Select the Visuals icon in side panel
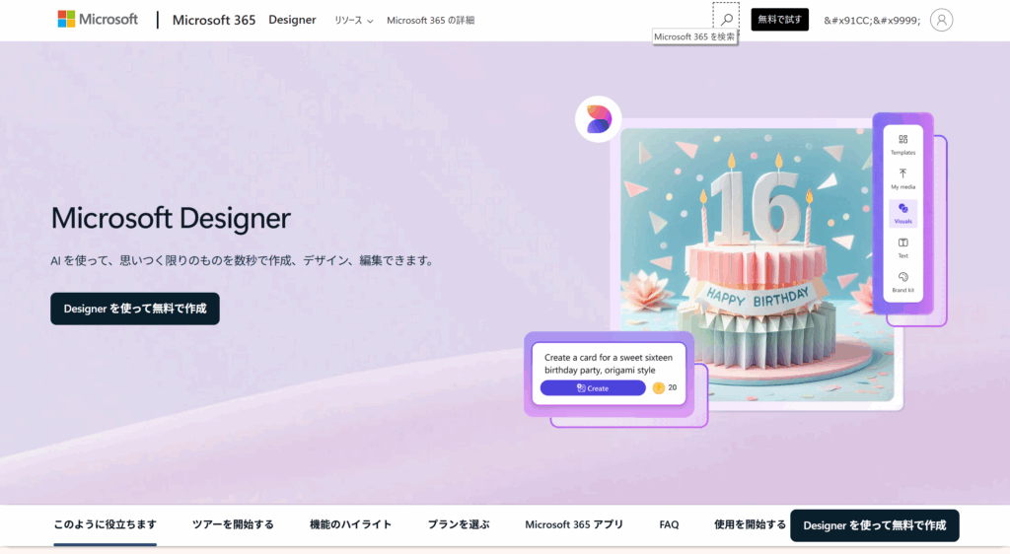Screen dimensions: 1010x554 tap(902, 214)
